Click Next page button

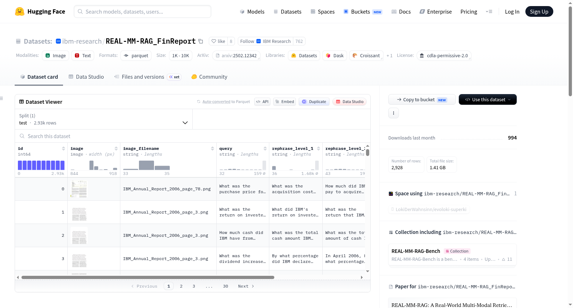pos(246,286)
